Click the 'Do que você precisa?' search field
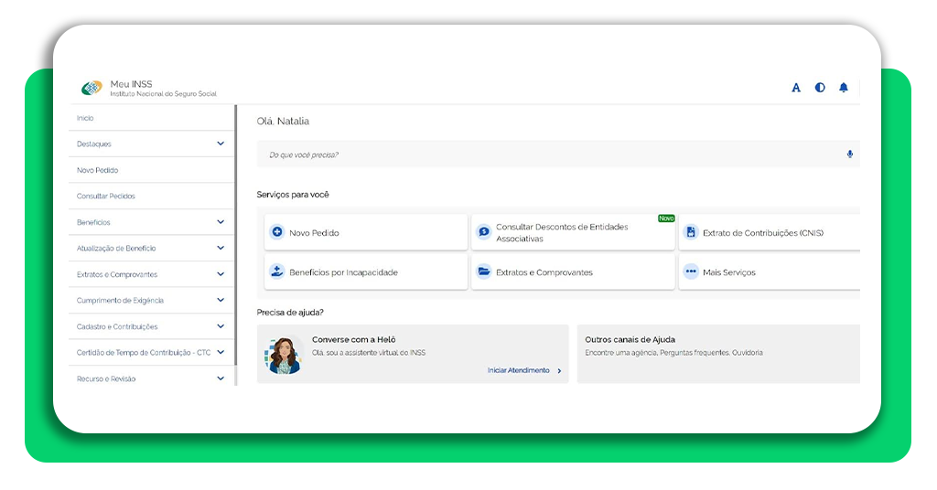Image resolution: width=937 pixels, height=490 pixels. click(x=549, y=154)
